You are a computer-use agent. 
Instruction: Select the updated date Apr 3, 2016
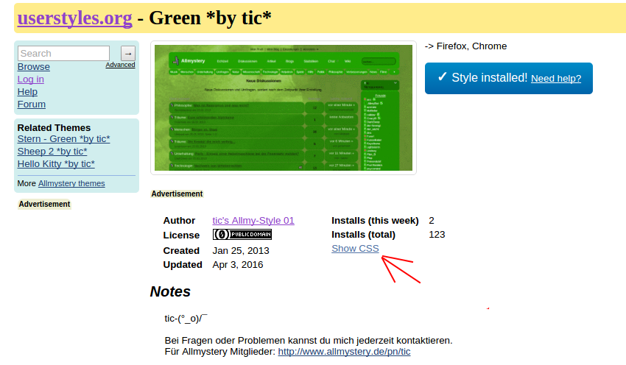pyautogui.click(x=238, y=264)
